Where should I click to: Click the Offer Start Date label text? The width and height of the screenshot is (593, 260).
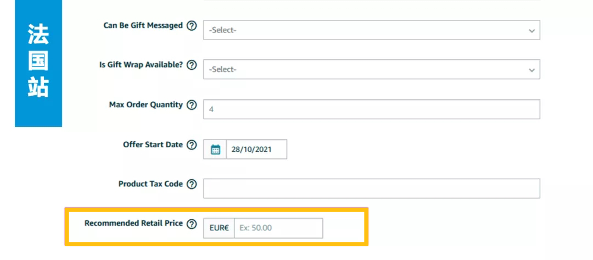click(153, 145)
